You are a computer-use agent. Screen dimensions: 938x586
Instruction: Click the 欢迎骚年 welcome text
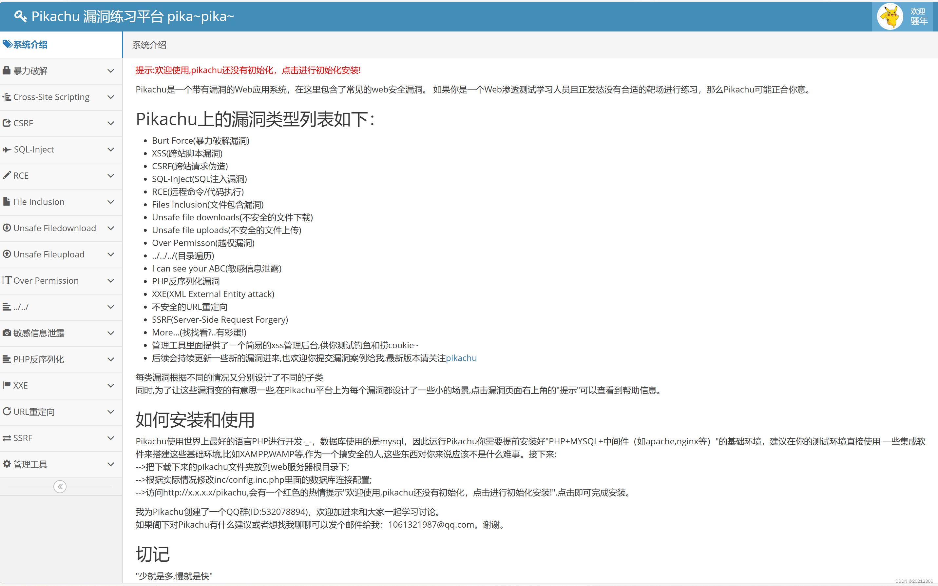(x=919, y=16)
